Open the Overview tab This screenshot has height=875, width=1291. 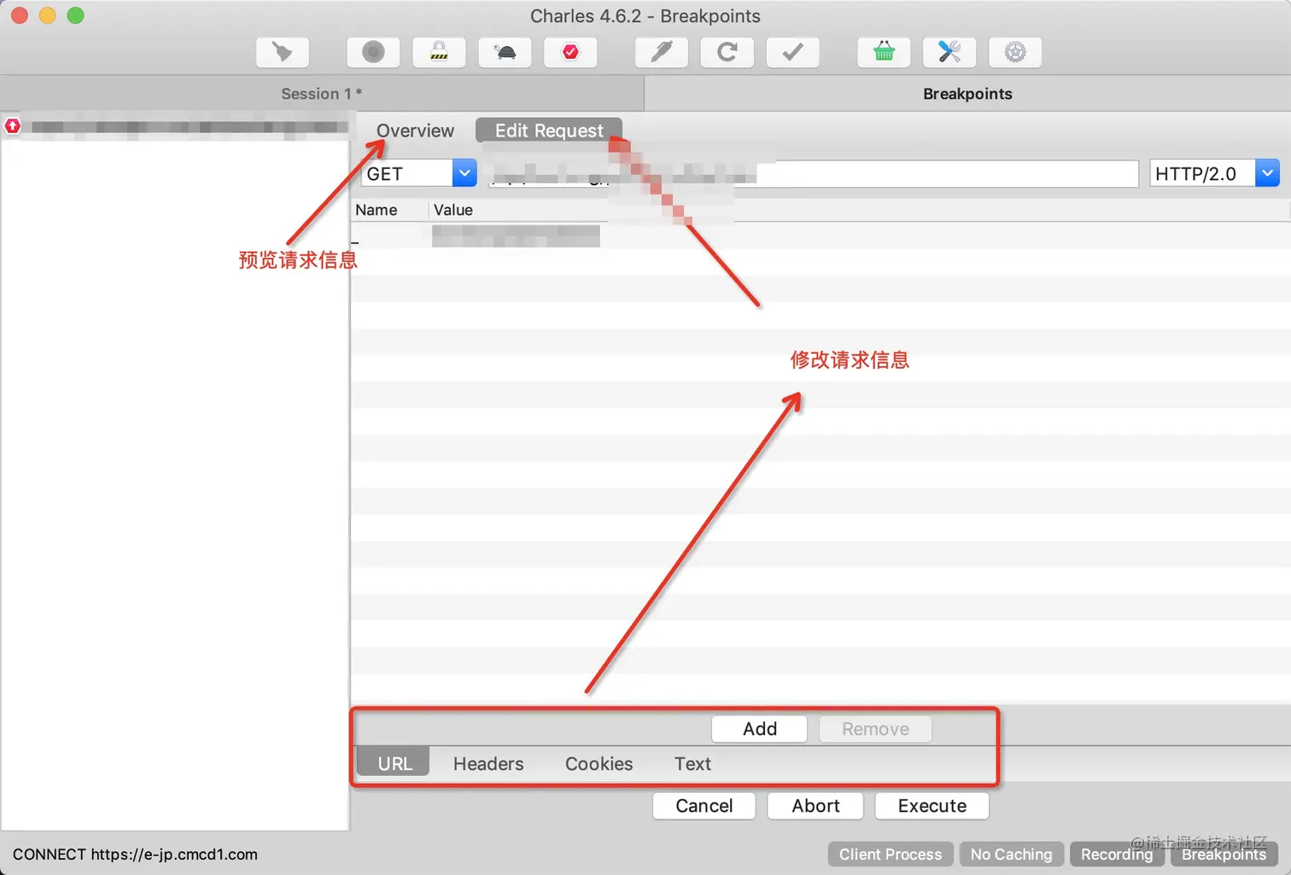tap(415, 131)
